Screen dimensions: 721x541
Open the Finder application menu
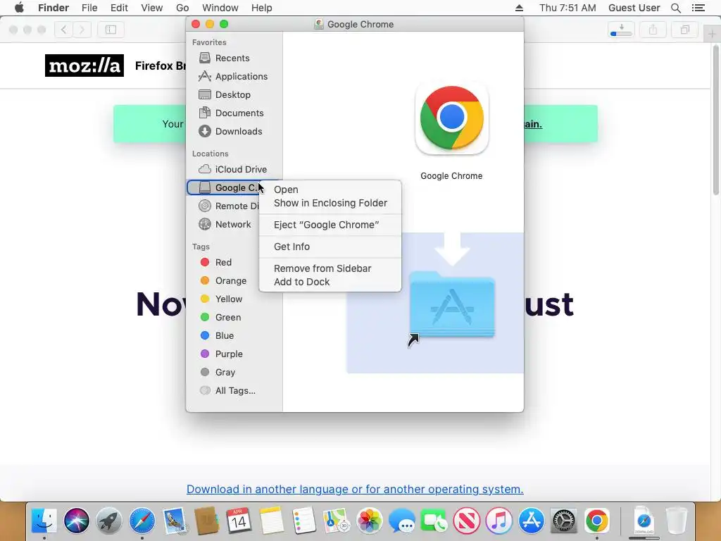(x=54, y=8)
